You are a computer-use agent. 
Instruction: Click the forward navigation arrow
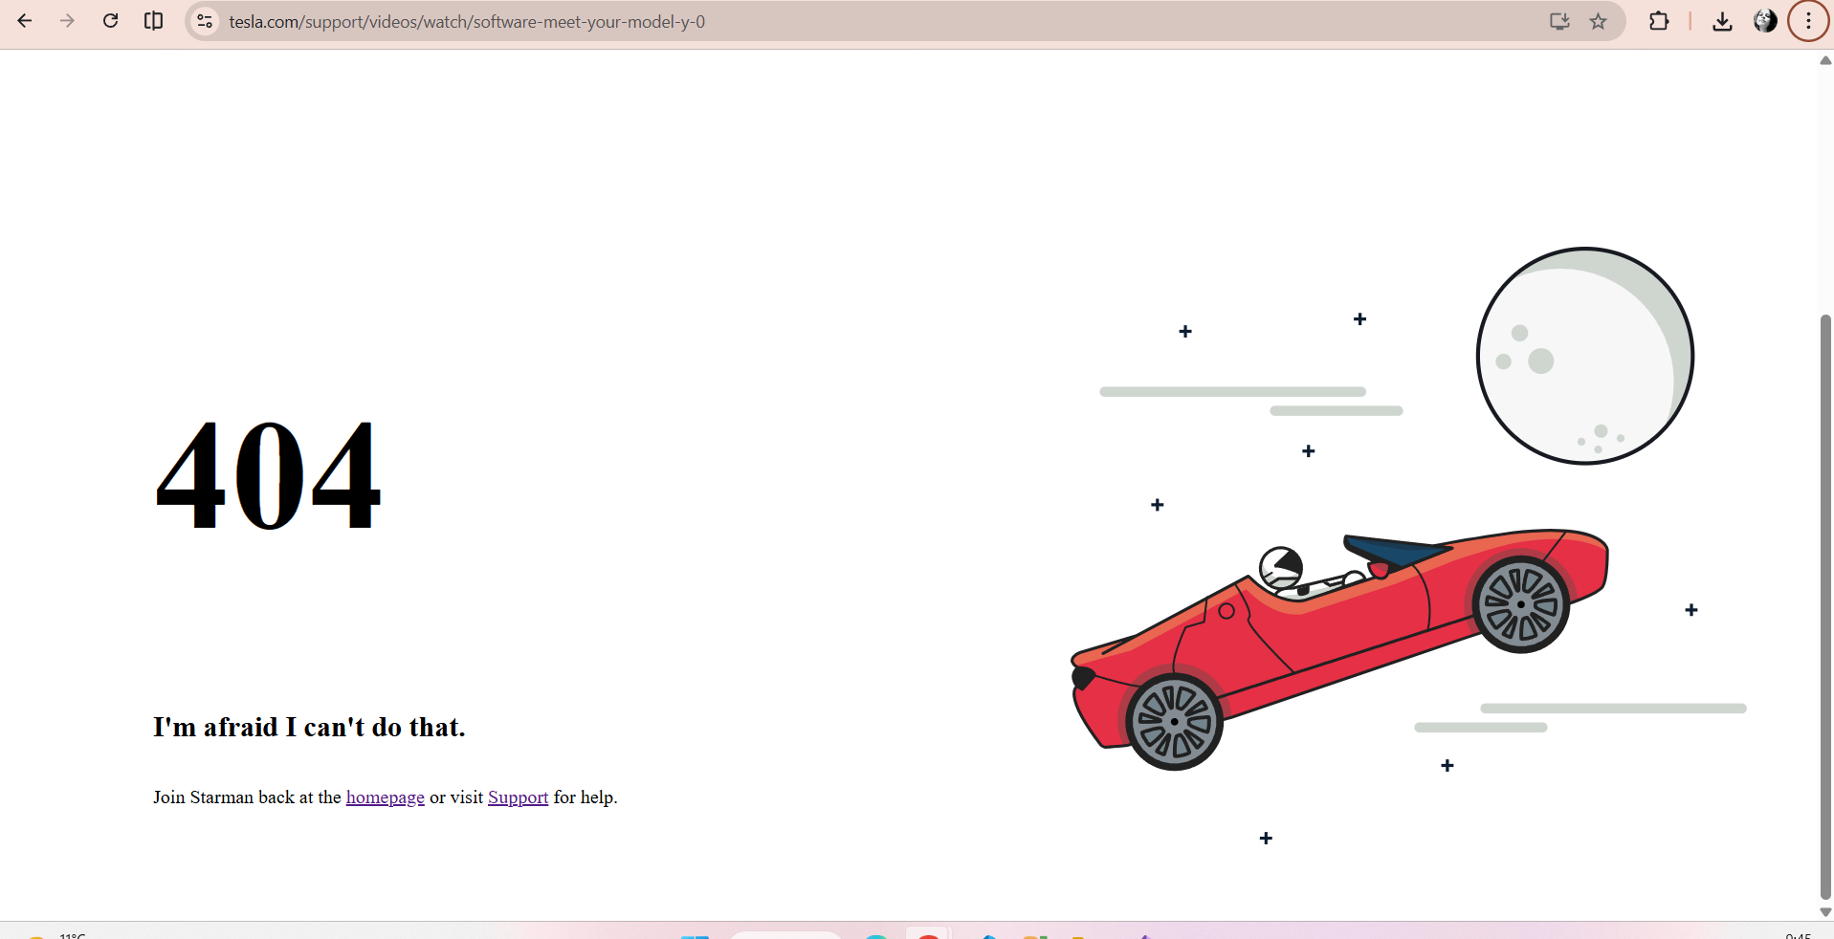click(67, 21)
